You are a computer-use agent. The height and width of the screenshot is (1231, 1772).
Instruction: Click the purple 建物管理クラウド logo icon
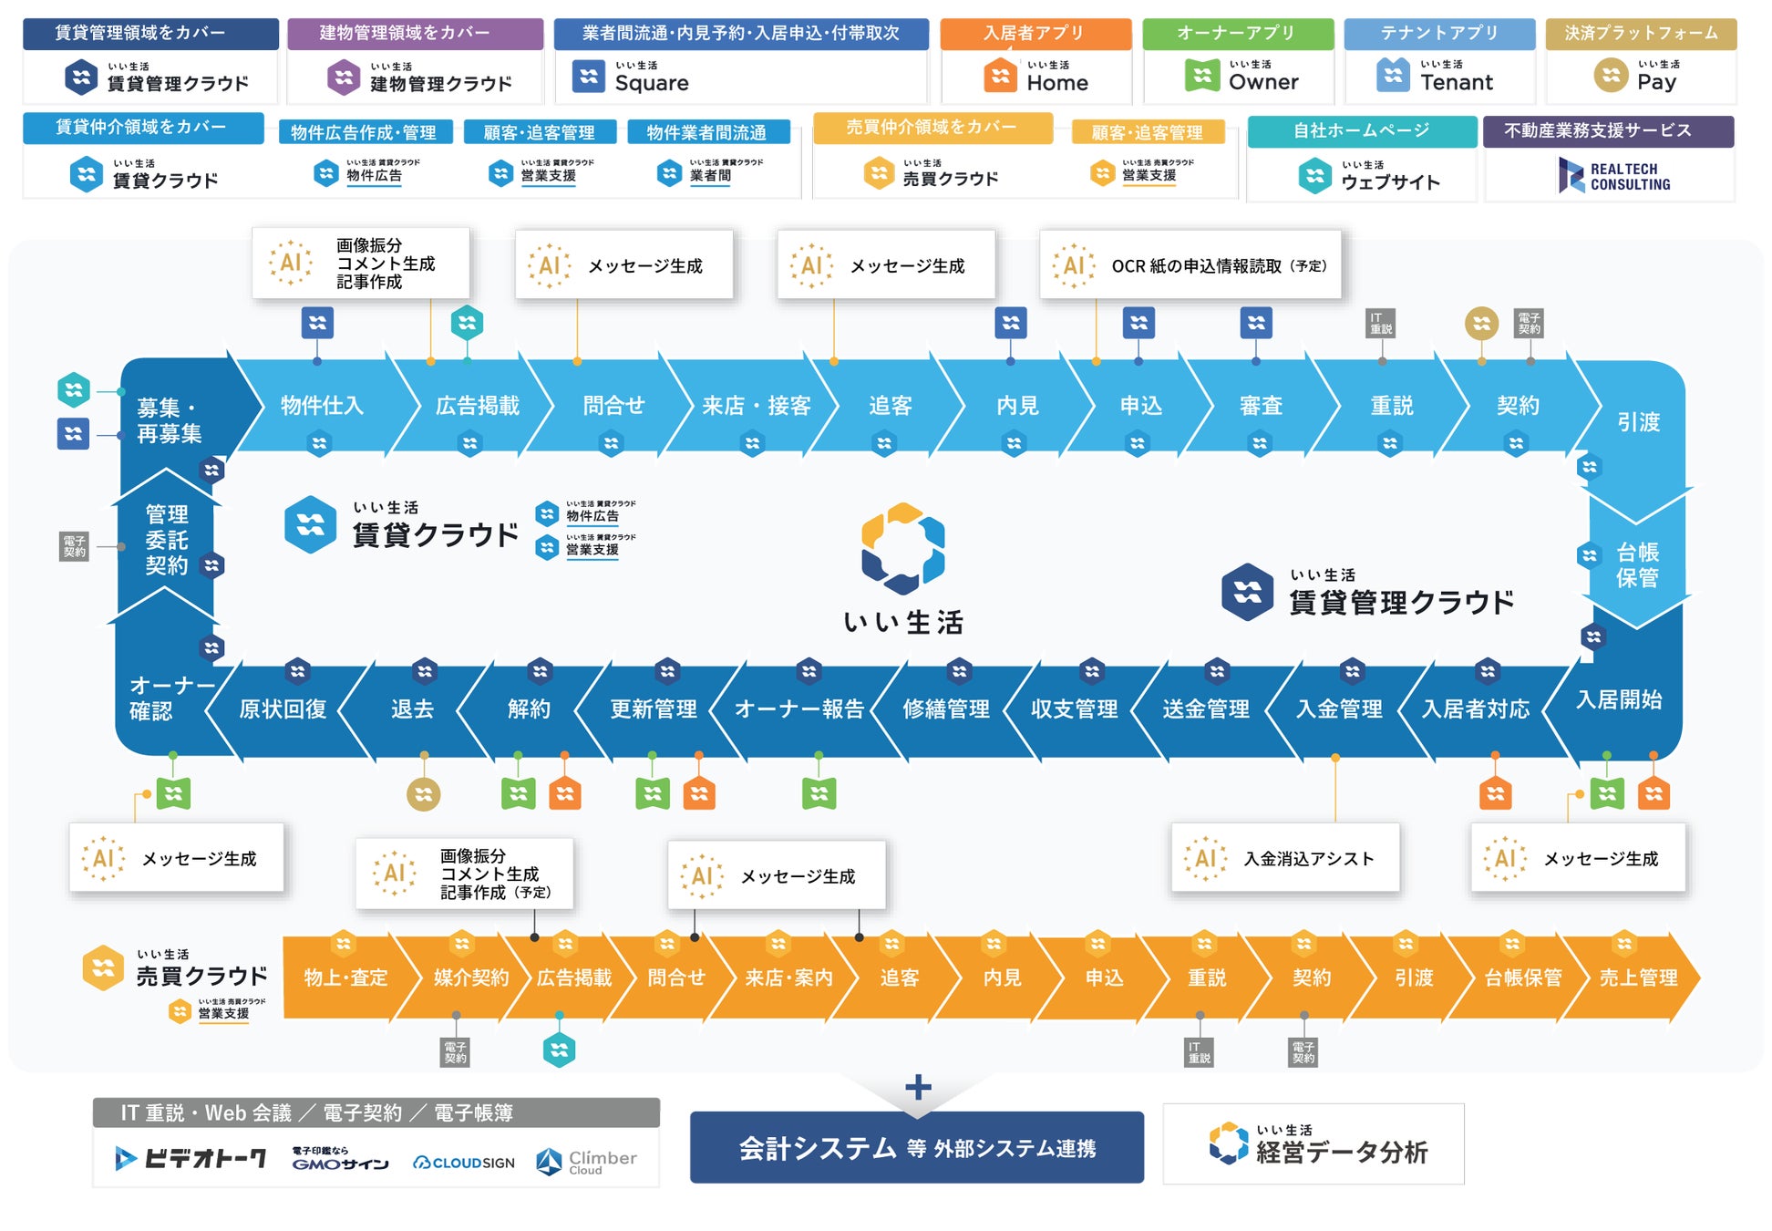[x=344, y=78]
